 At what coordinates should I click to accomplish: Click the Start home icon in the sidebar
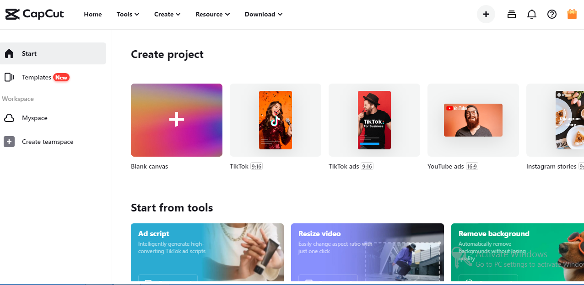click(9, 53)
